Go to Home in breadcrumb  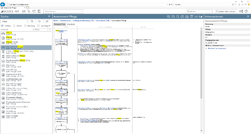[x=56, y=21]
